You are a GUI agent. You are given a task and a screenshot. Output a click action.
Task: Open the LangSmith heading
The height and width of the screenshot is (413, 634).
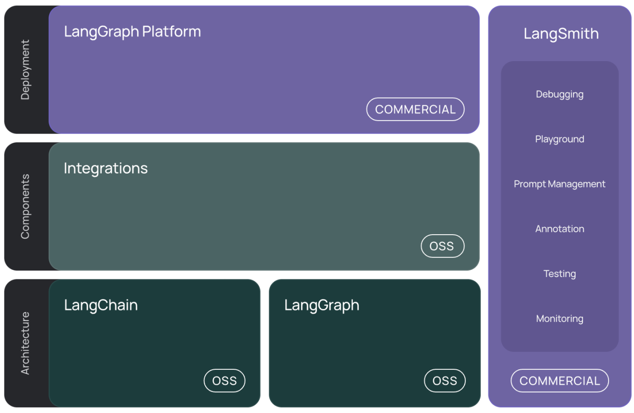561,34
